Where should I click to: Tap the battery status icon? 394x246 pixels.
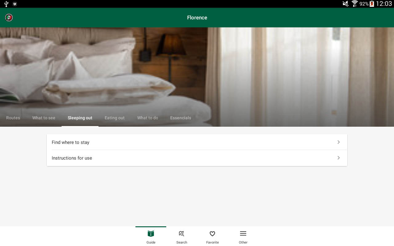(372, 4)
